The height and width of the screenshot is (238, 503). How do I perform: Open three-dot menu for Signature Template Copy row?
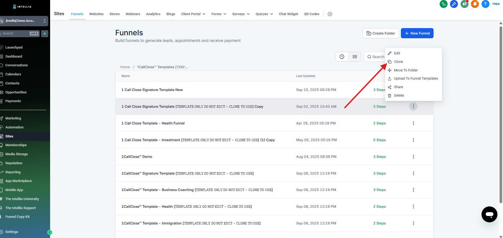click(x=413, y=106)
